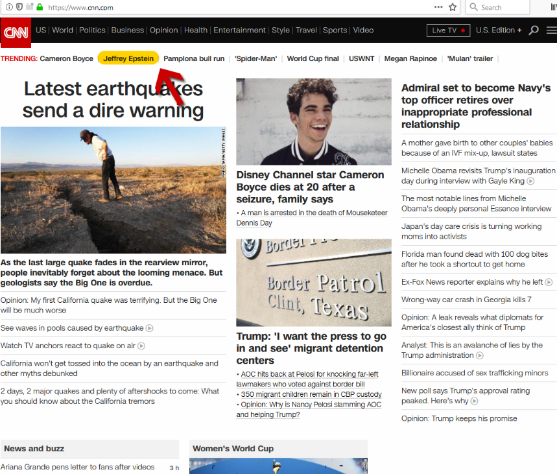Viewport: 557px width, 474px height.
Task: Open the page actions three-dots menu
Action: click(x=438, y=7)
